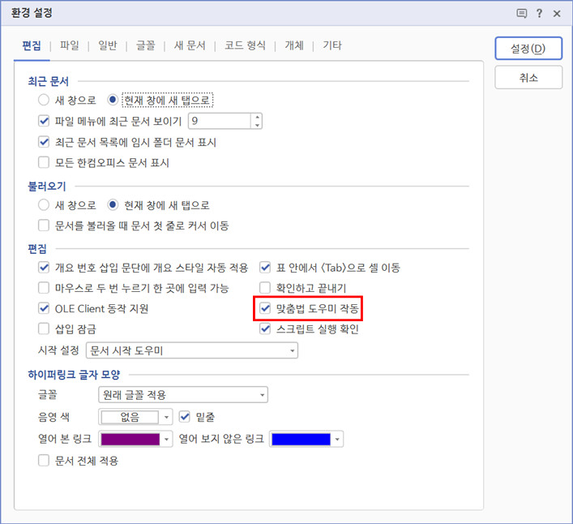Select the 편집 tab
This screenshot has width=573, height=524.
pos(32,45)
